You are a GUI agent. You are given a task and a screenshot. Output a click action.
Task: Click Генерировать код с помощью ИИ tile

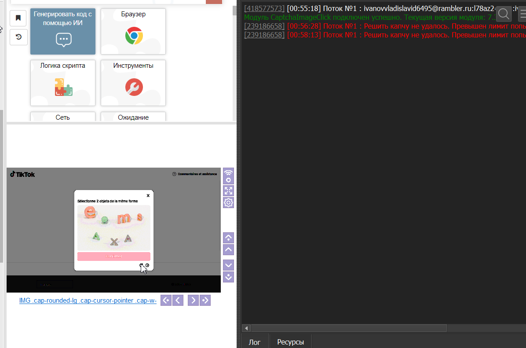click(x=63, y=31)
